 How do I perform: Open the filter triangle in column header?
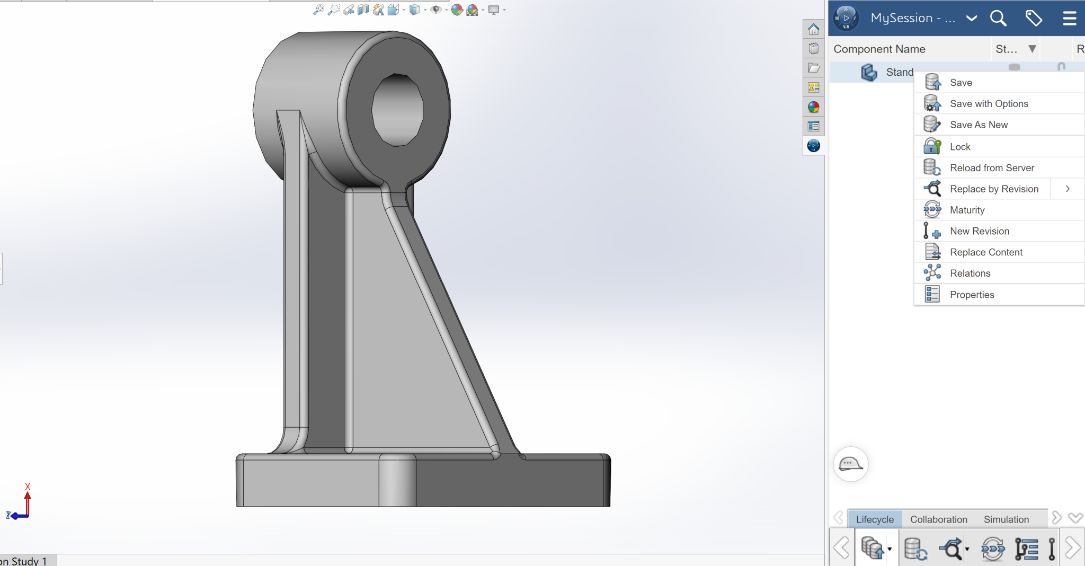tap(1032, 49)
